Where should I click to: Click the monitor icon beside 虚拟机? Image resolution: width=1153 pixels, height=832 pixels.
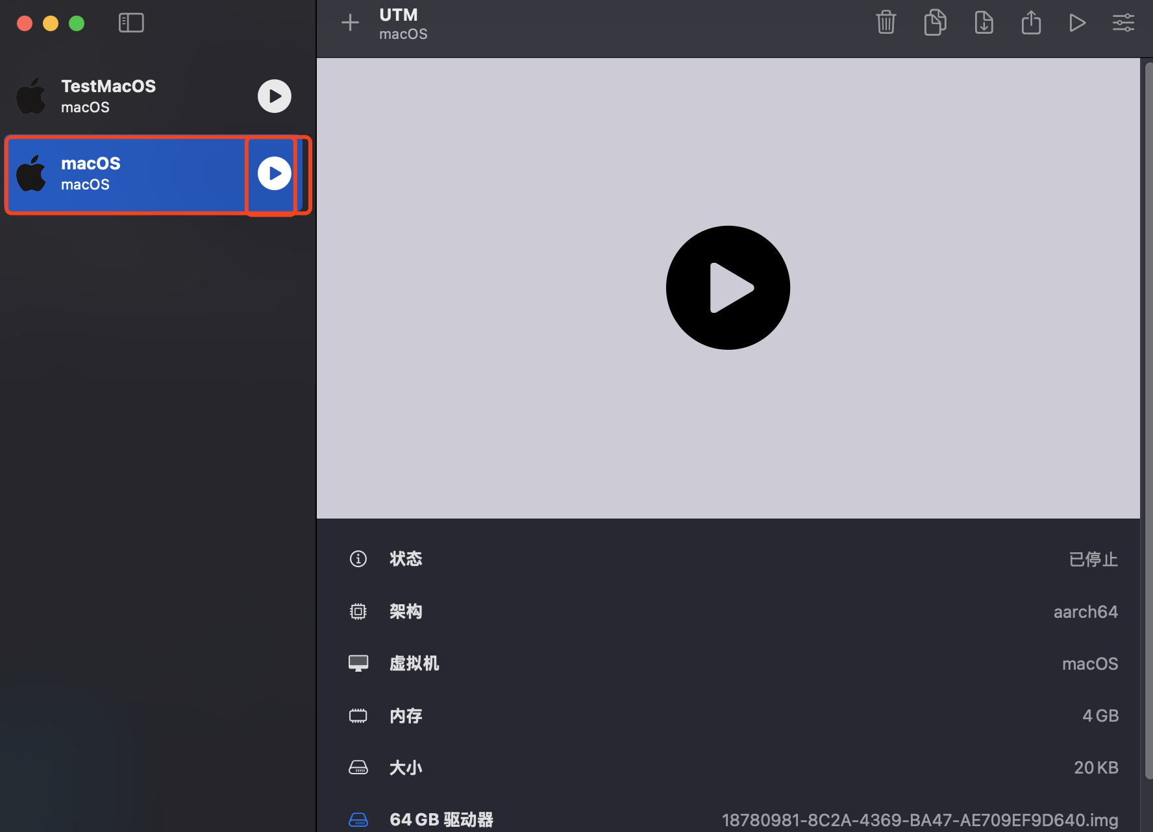(358, 663)
